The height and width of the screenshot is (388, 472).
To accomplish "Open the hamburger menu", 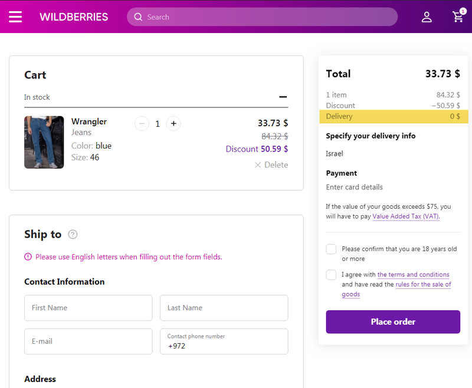I will 15,17.
